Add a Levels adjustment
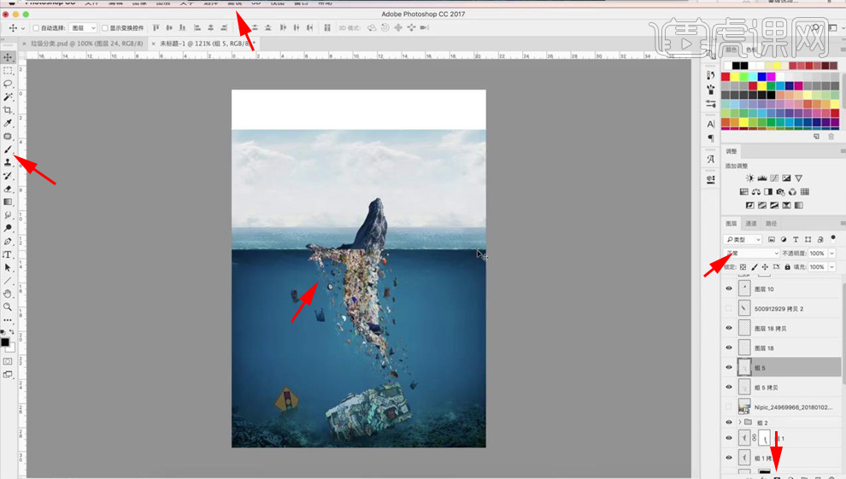 pyautogui.click(x=762, y=178)
